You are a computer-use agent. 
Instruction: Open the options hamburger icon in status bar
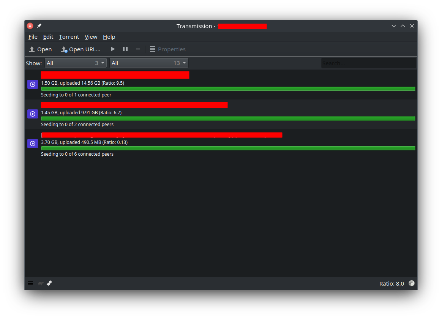30,283
